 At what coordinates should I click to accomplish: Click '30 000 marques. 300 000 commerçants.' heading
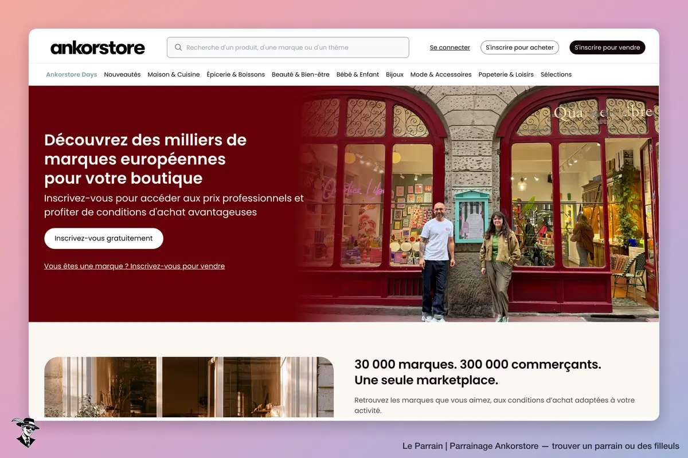pyautogui.click(x=478, y=372)
